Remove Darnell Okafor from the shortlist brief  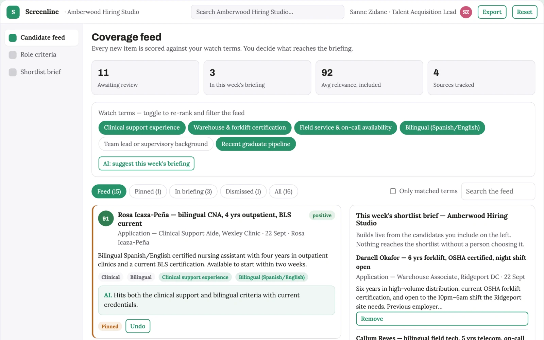[442, 319]
